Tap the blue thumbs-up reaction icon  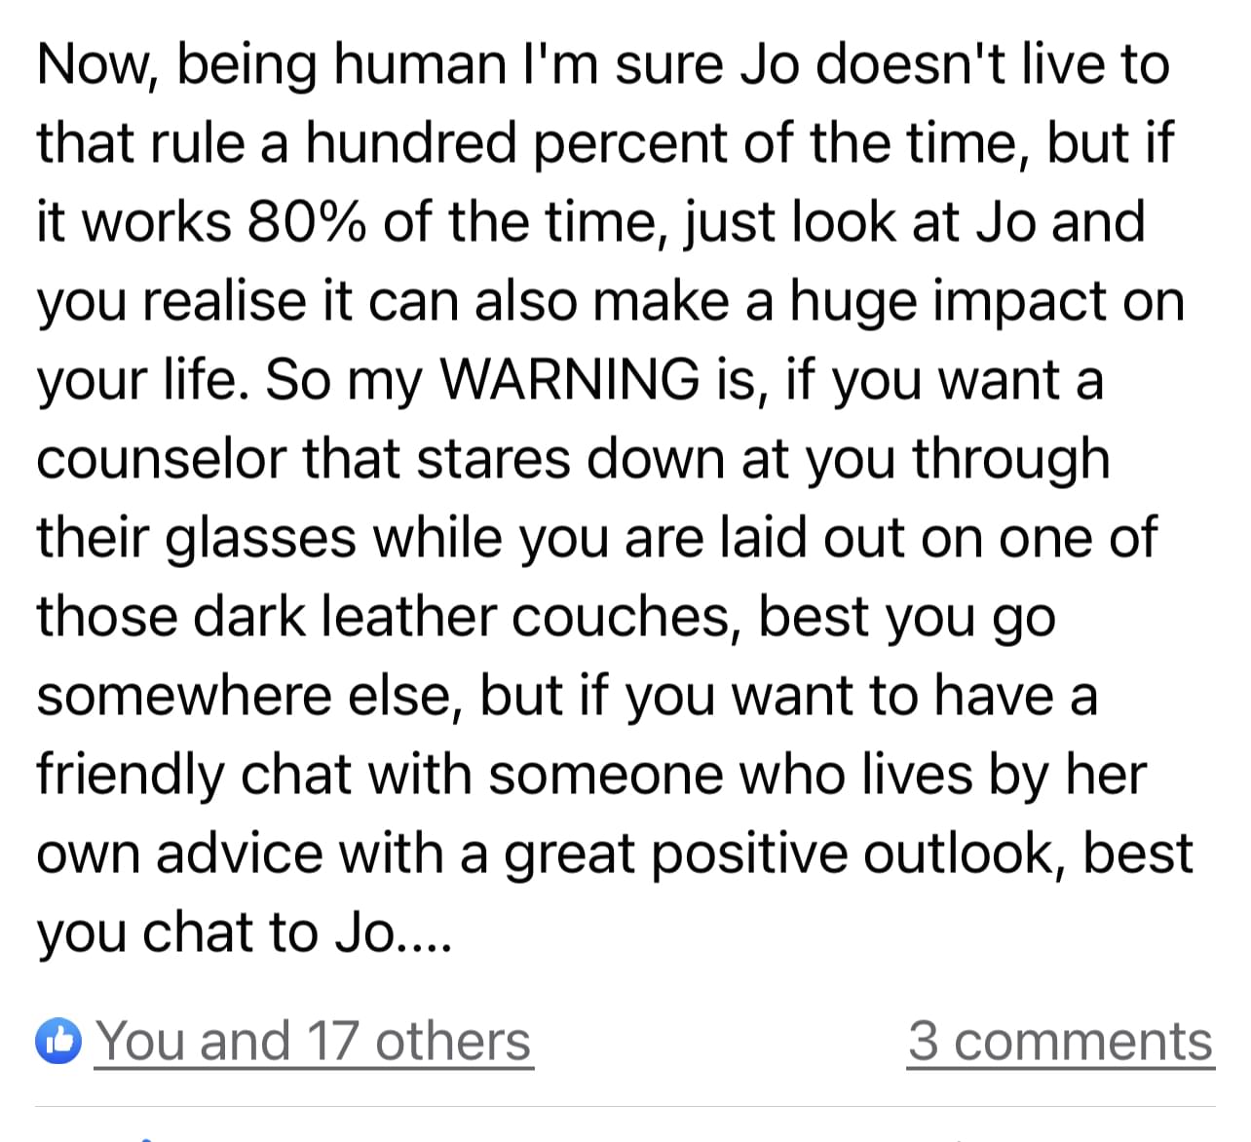pyautogui.click(x=58, y=1042)
